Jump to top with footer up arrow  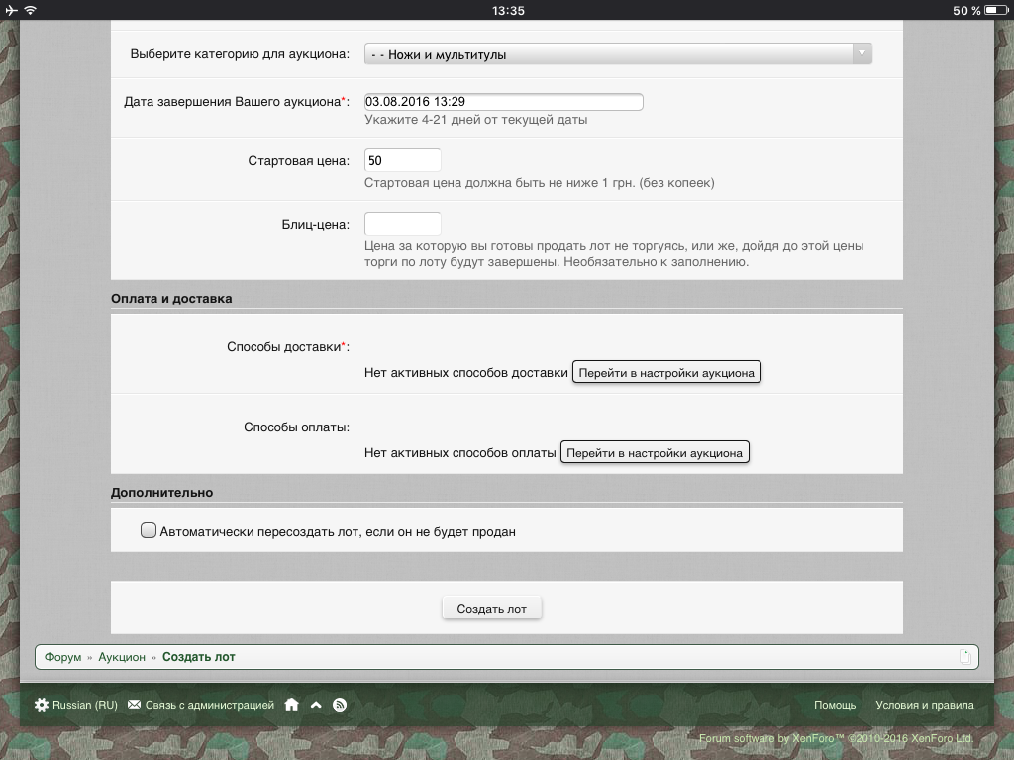click(316, 705)
